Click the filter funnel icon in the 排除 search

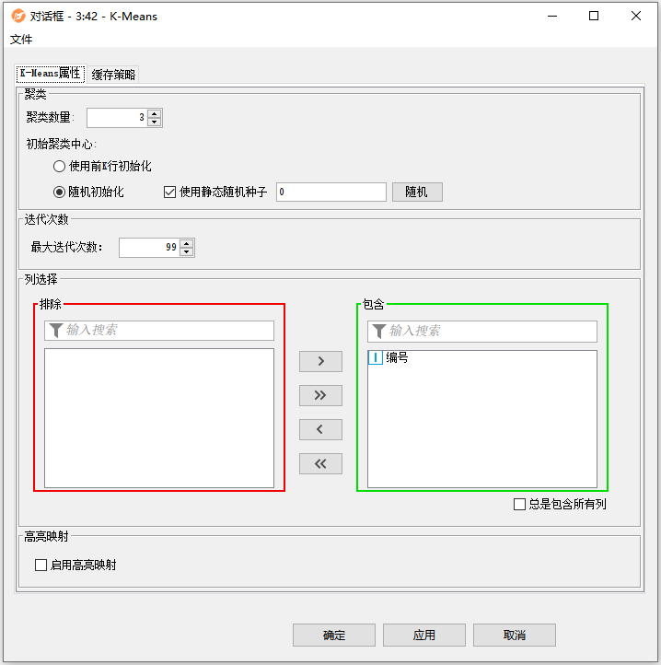point(55,331)
